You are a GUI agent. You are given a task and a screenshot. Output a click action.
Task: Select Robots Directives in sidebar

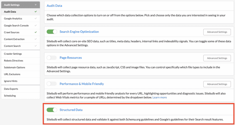pos(14,60)
